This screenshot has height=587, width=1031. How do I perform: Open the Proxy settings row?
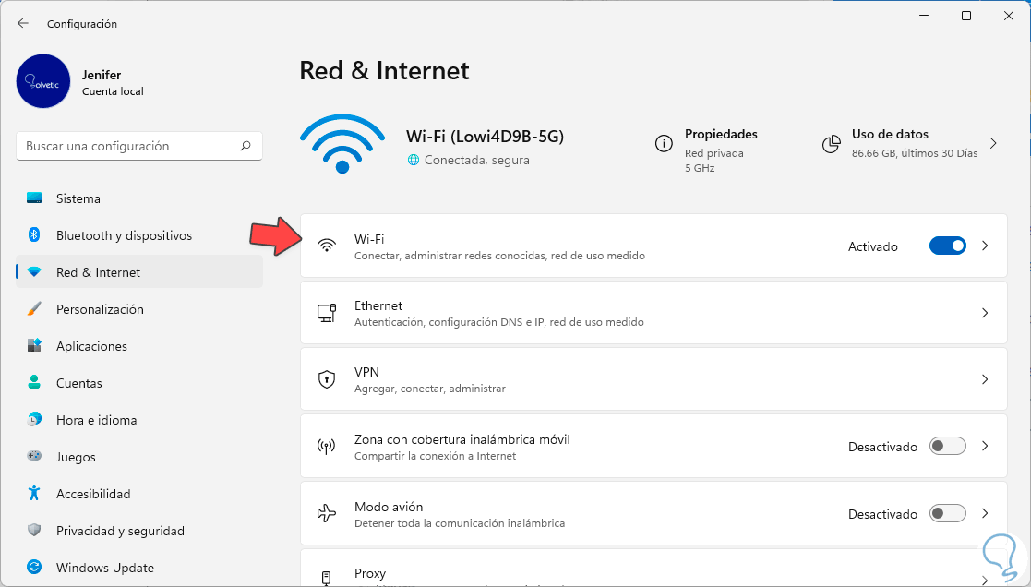tap(646, 574)
